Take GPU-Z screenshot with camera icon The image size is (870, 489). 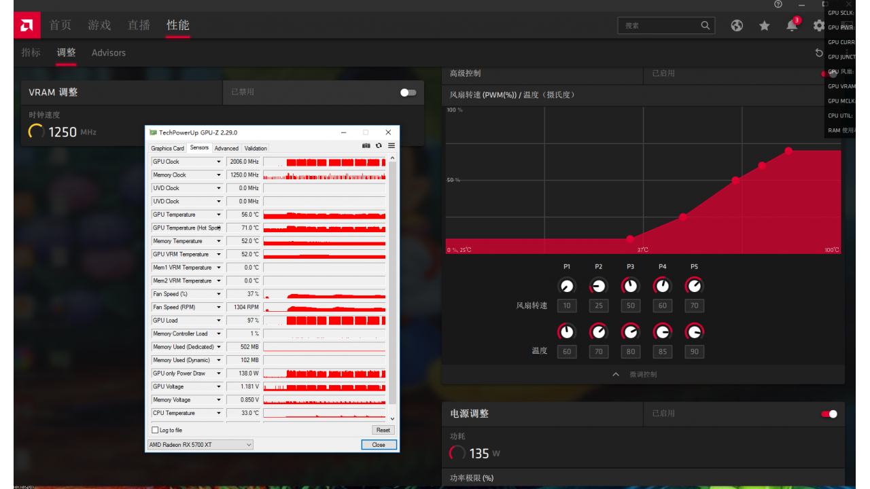366,145
